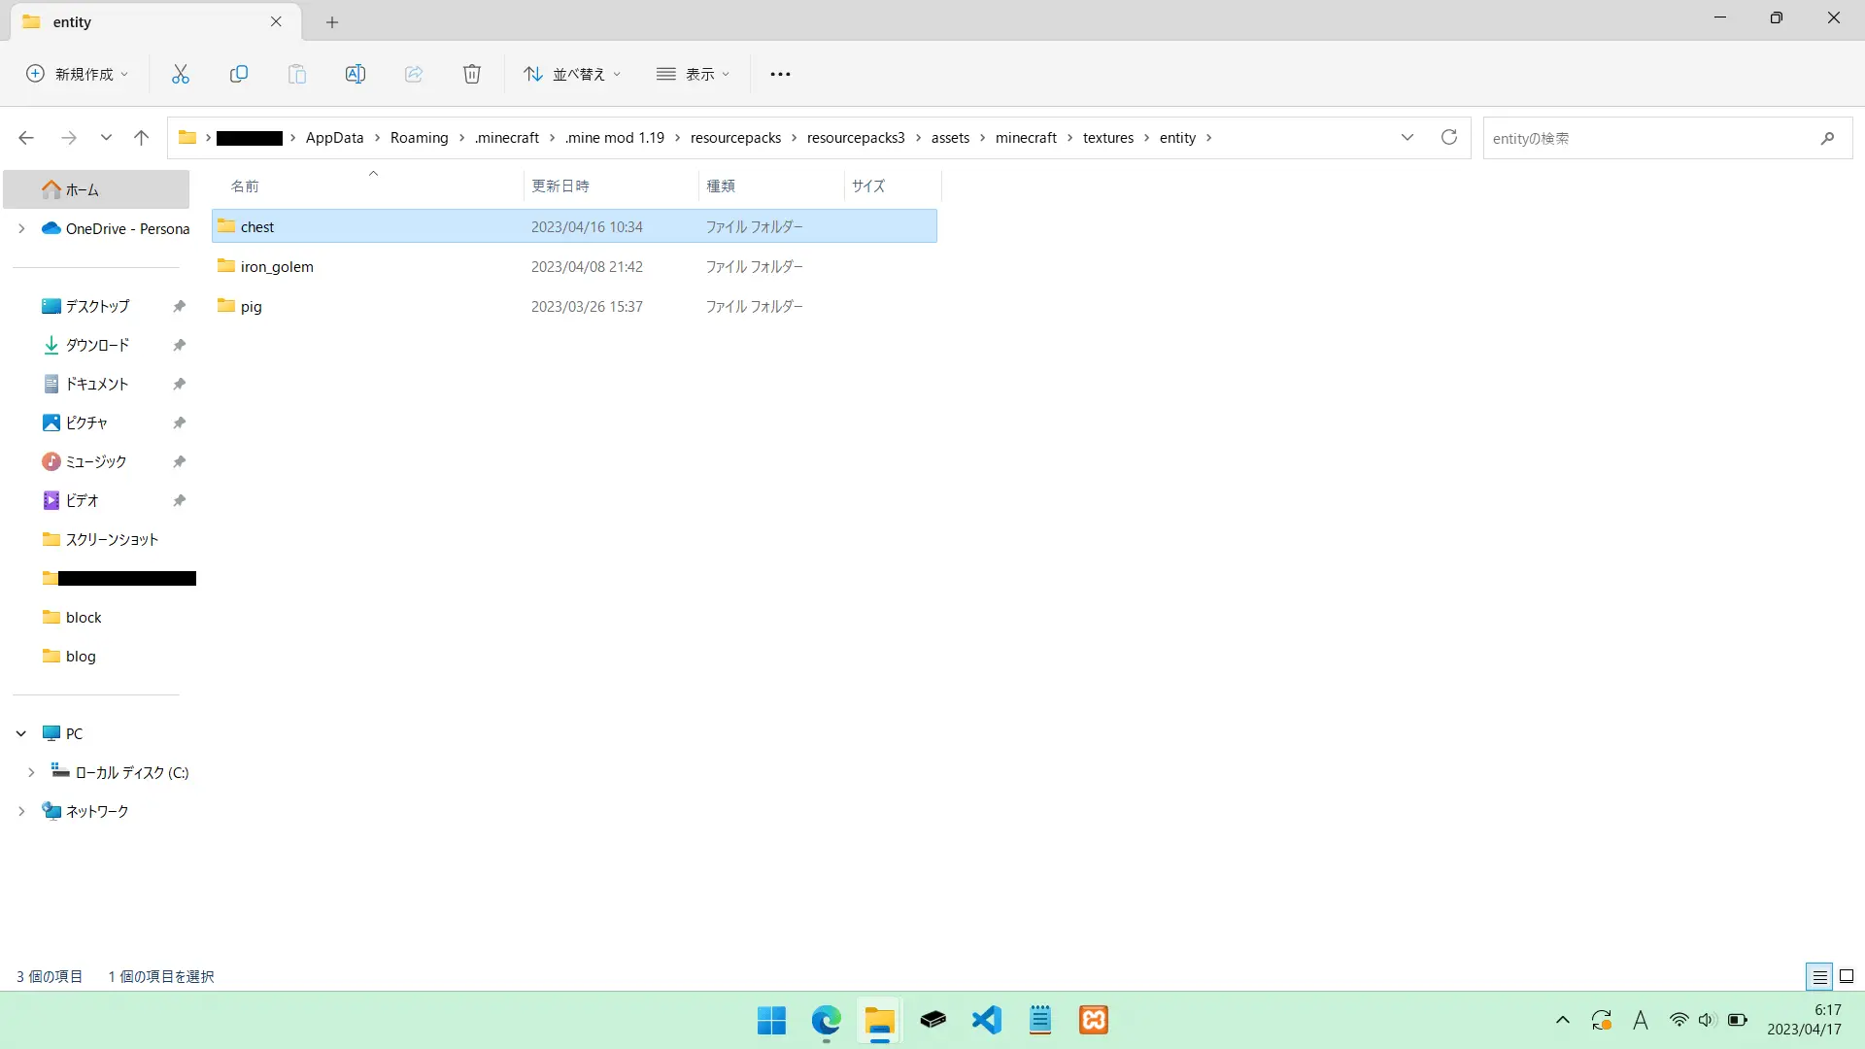Open Visual Studio Code from taskbar

(x=987, y=1020)
